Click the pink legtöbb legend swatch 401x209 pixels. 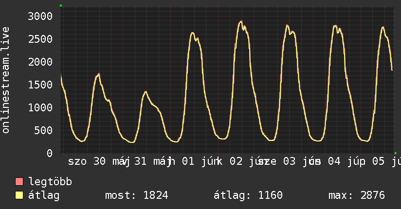19,182
